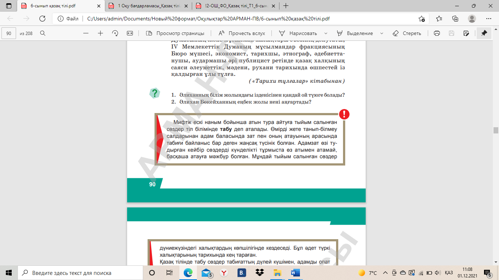
Task: Open the Favorites list
Action: 439,19
